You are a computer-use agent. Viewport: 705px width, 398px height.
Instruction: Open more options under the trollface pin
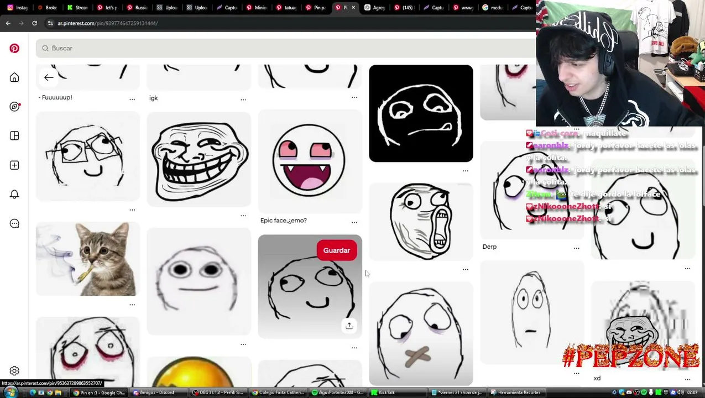point(243,215)
